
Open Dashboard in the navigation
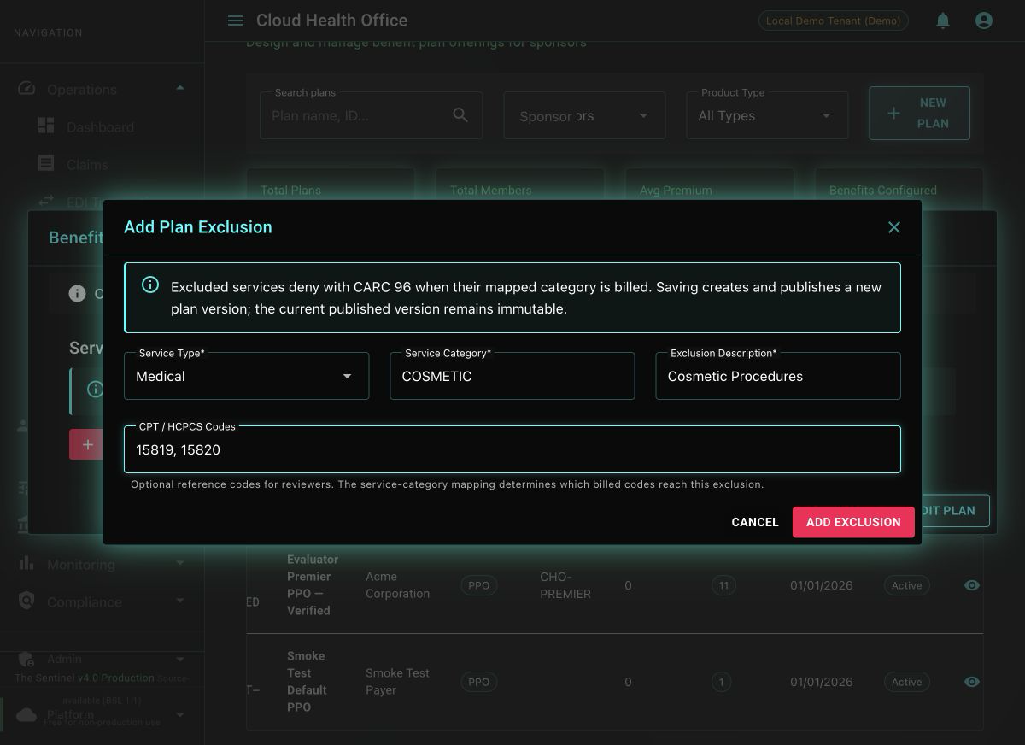(100, 127)
